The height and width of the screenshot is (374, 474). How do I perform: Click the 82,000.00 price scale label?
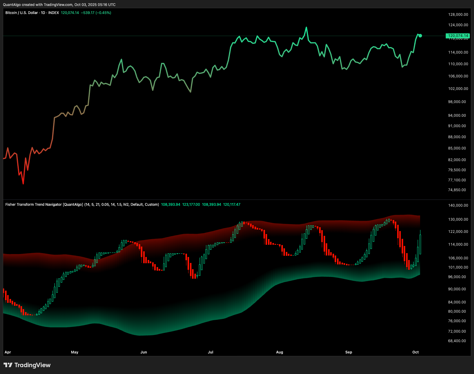[457, 160]
